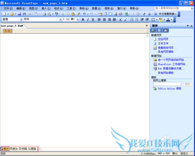Click the Decrease Indent icon
Viewport: 195px width, 156px height.
pos(142,19)
